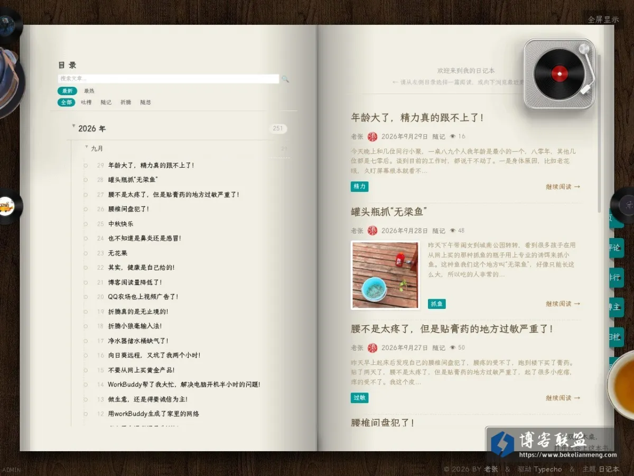The width and height of the screenshot is (634, 476).
Task: Filter the list by 随想 category
Action: (x=145, y=102)
